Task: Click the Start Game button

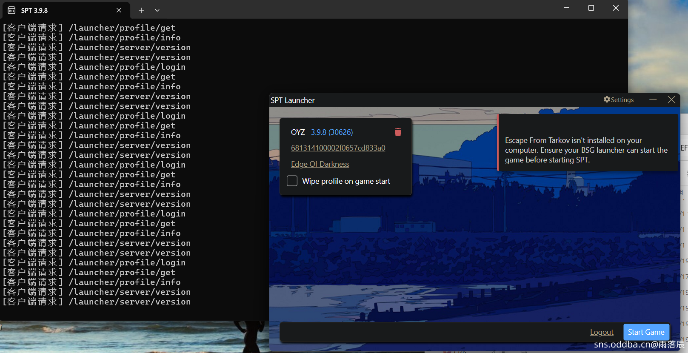Action: coord(646,332)
